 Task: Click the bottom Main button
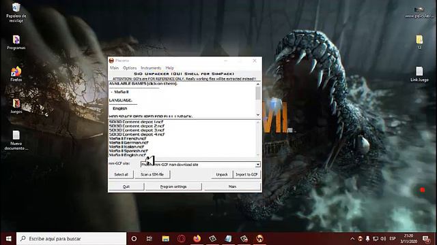[232, 186]
